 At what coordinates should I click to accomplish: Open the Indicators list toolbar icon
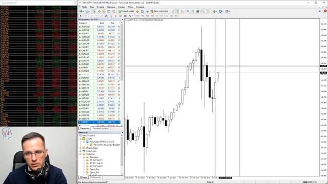pos(214,11)
